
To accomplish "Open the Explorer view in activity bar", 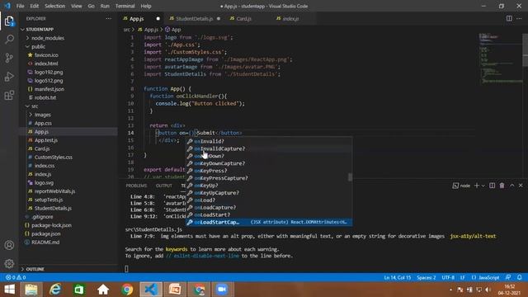I will point(9,21).
